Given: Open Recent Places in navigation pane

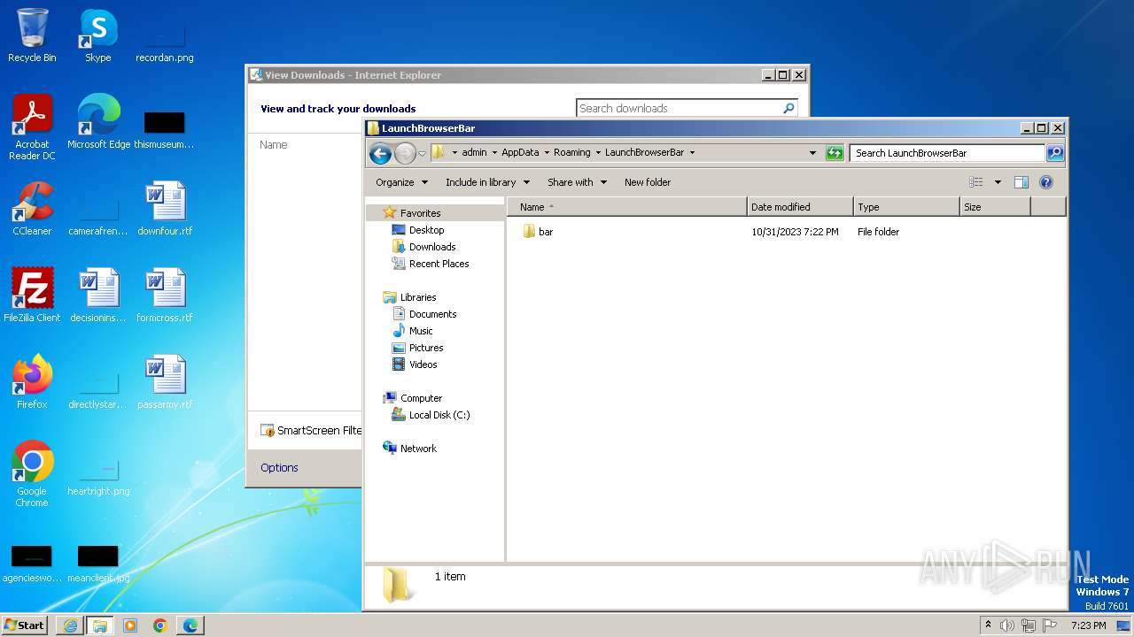Looking at the screenshot, I should point(439,264).
